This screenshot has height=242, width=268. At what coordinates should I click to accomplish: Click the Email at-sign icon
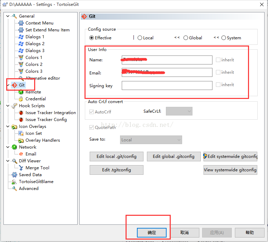coord(21,154)
